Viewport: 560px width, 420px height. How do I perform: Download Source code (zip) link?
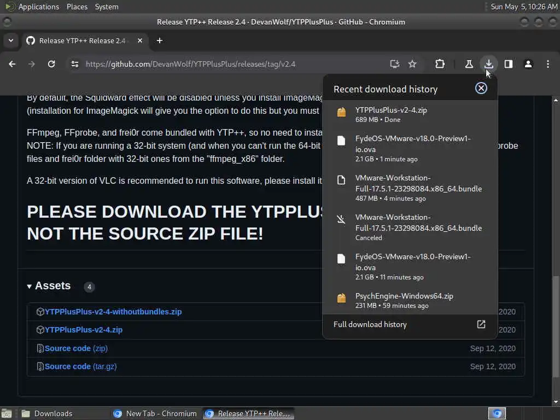(x=76, y=348)
